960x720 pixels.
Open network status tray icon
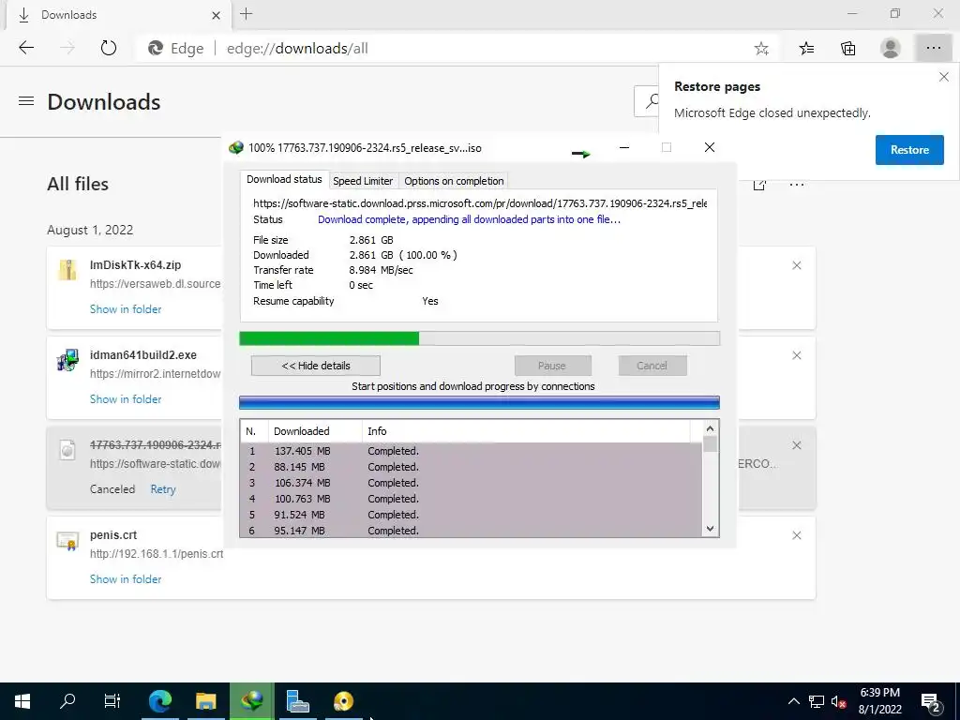(817, 701)
